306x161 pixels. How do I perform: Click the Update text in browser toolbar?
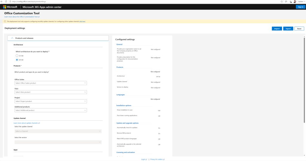(300, 1)
